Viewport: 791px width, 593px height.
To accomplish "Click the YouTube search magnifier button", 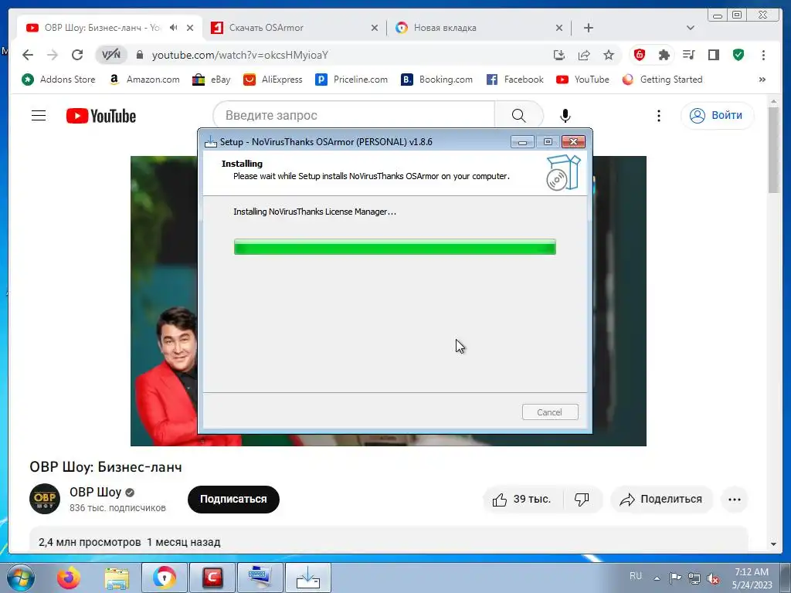I will coord(519,116).
